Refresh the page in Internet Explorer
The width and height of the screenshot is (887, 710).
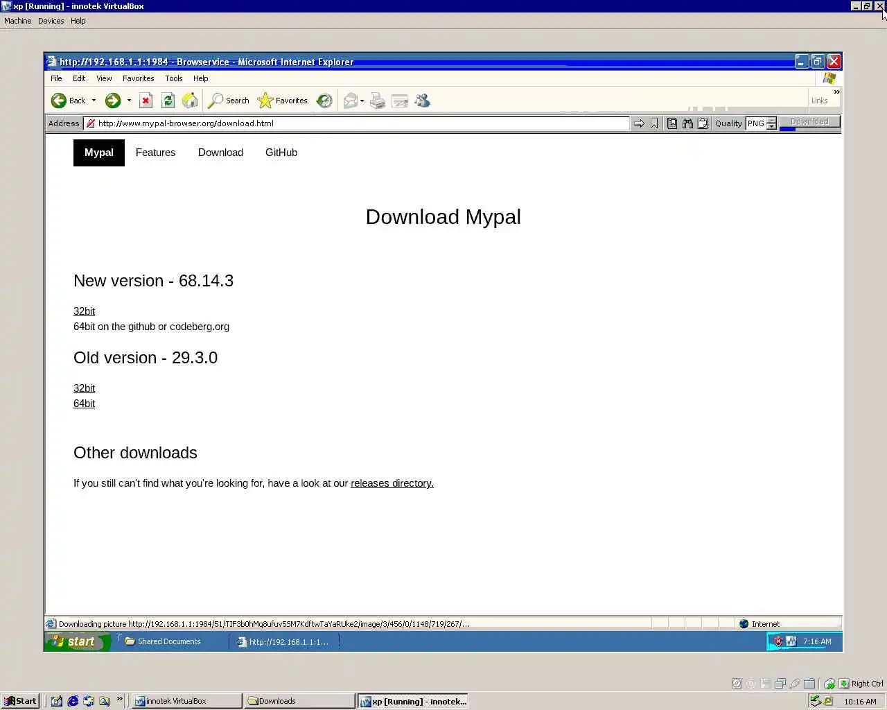coord(168,101)
